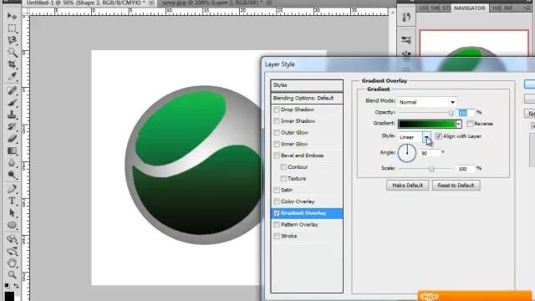The height and width of the screenshot is (301, 535).
Task: Select the Pen tool
Action: coord(12,189)
